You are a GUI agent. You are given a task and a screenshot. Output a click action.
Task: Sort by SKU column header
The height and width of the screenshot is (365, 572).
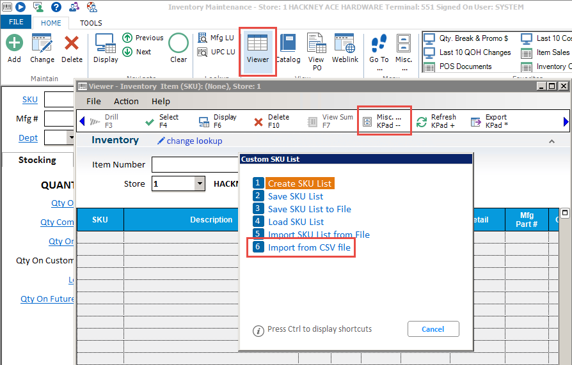(x=100, y=219)
